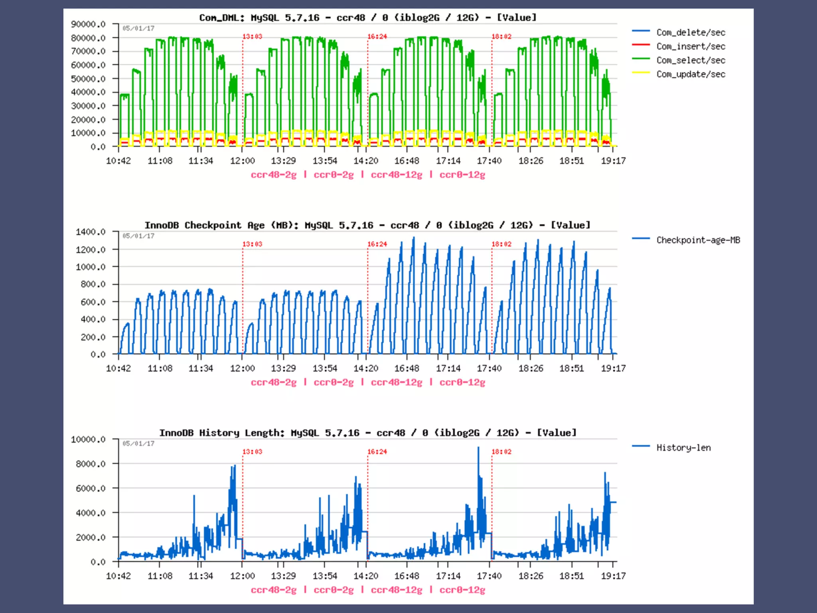This screenshot has height=613, width=817.
Task: Click ccr48-2g label under Com_DML chart
Action: [274, 175]
